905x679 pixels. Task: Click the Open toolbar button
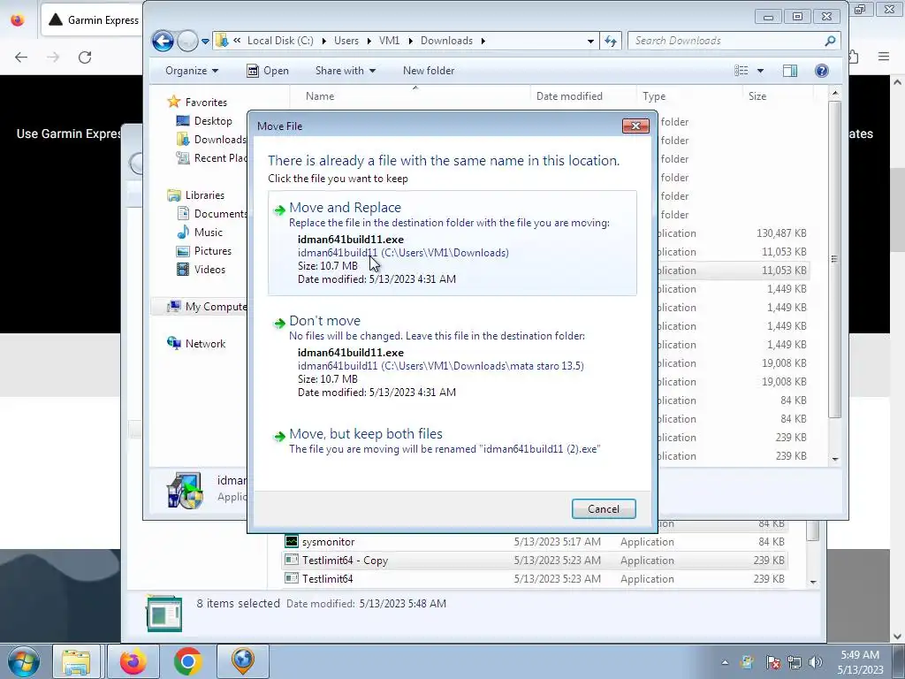269,71
